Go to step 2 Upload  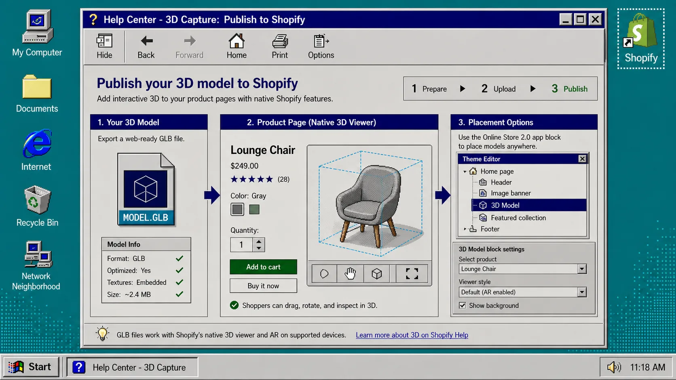click(499, 88)
